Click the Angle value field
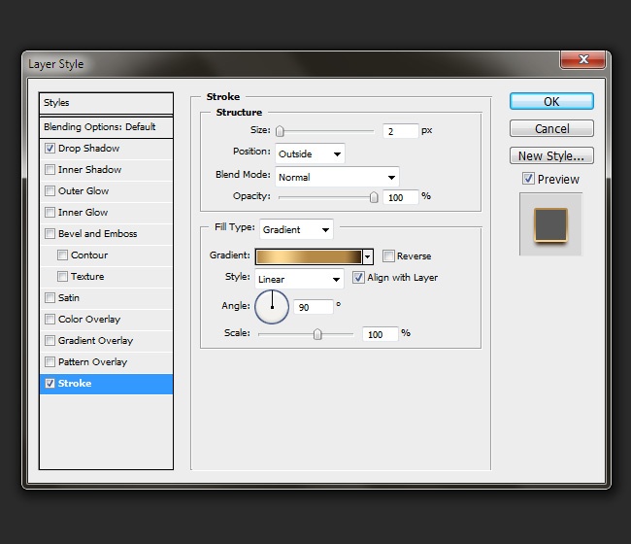The image size is (631, 544). (x=314, y=307)
